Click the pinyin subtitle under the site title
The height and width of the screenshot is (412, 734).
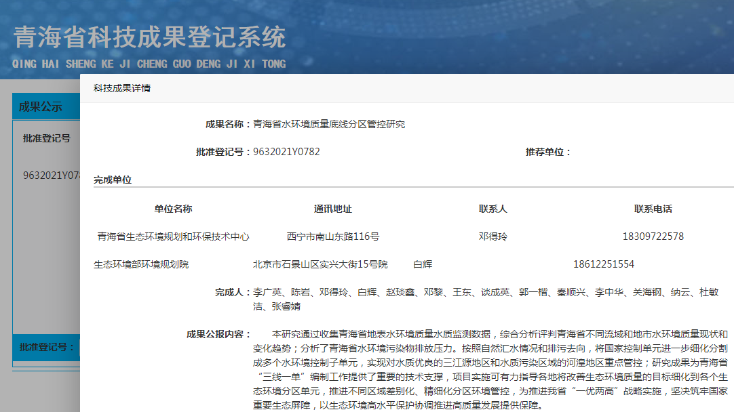[x=149, y=64]
